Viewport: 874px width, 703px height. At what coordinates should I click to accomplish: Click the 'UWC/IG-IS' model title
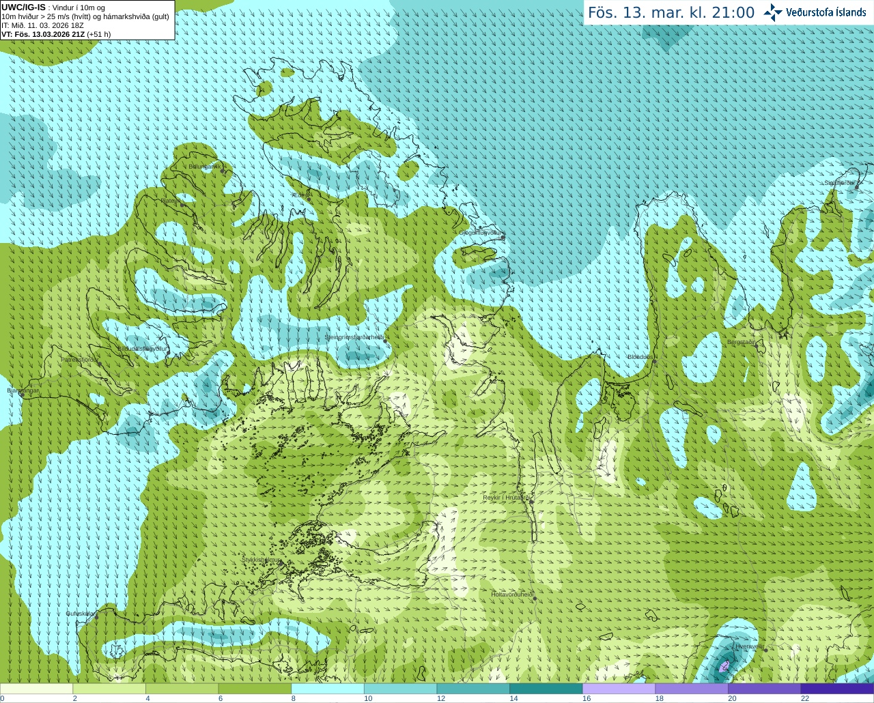tap(23, 7)
